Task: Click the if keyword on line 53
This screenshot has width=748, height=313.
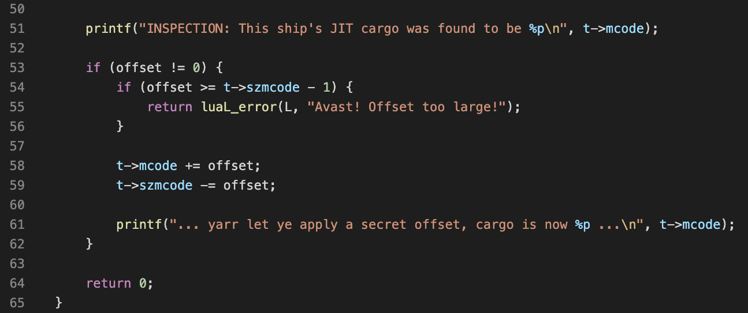Action: [93, 67]
